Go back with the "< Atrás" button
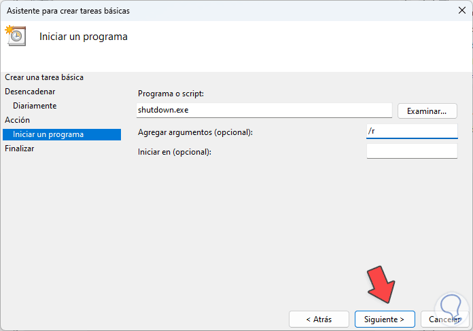 (319, 319)
